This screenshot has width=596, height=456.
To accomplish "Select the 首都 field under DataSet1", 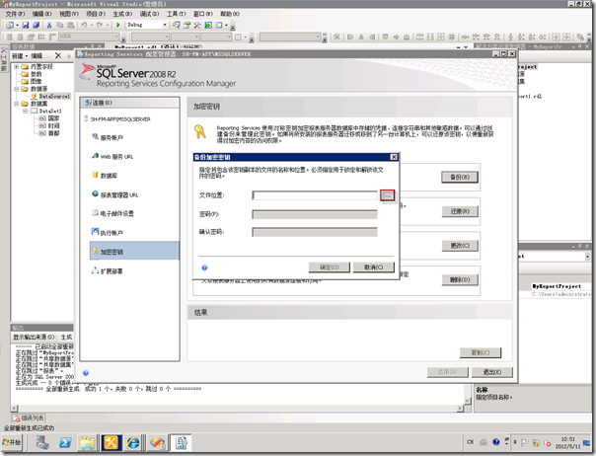I will 53,133.
